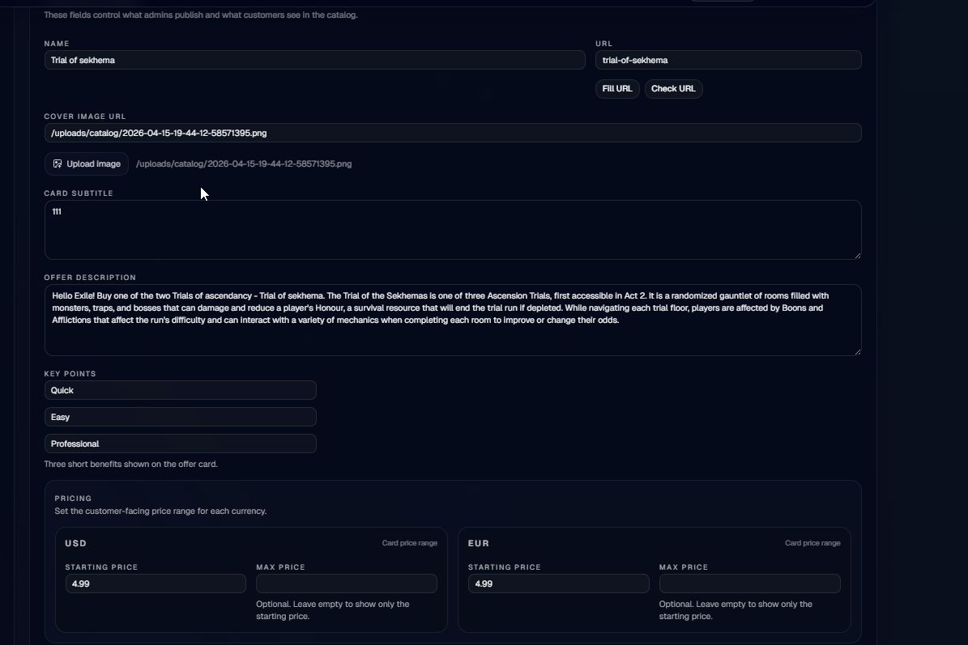Click inside the Card Subtitle textarea

click(x=453, y=229)
